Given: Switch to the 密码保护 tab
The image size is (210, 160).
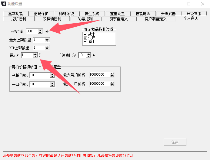Looking at the screenshot, I should [41, 14].
